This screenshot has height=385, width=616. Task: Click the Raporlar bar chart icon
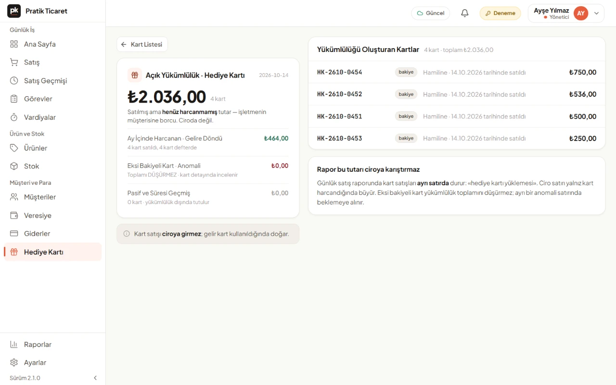click(x=14, y=345)
